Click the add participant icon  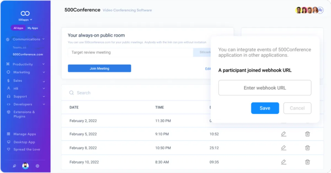pyautogui.click(x=321, y=10)
